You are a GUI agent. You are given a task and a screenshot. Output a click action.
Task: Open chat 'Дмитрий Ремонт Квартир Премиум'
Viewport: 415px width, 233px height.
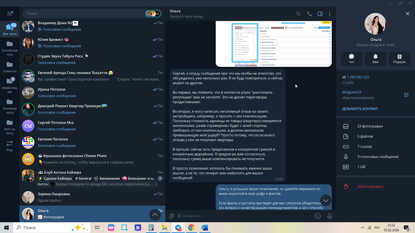coord(92,109)
